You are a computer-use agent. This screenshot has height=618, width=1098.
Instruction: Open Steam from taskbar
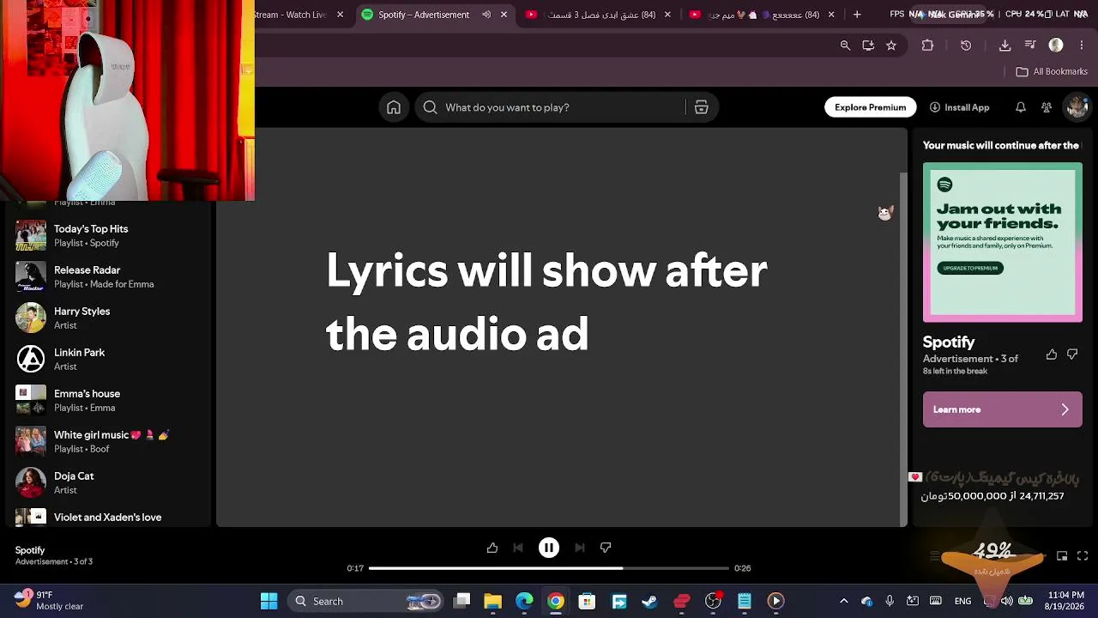(649, 601)
